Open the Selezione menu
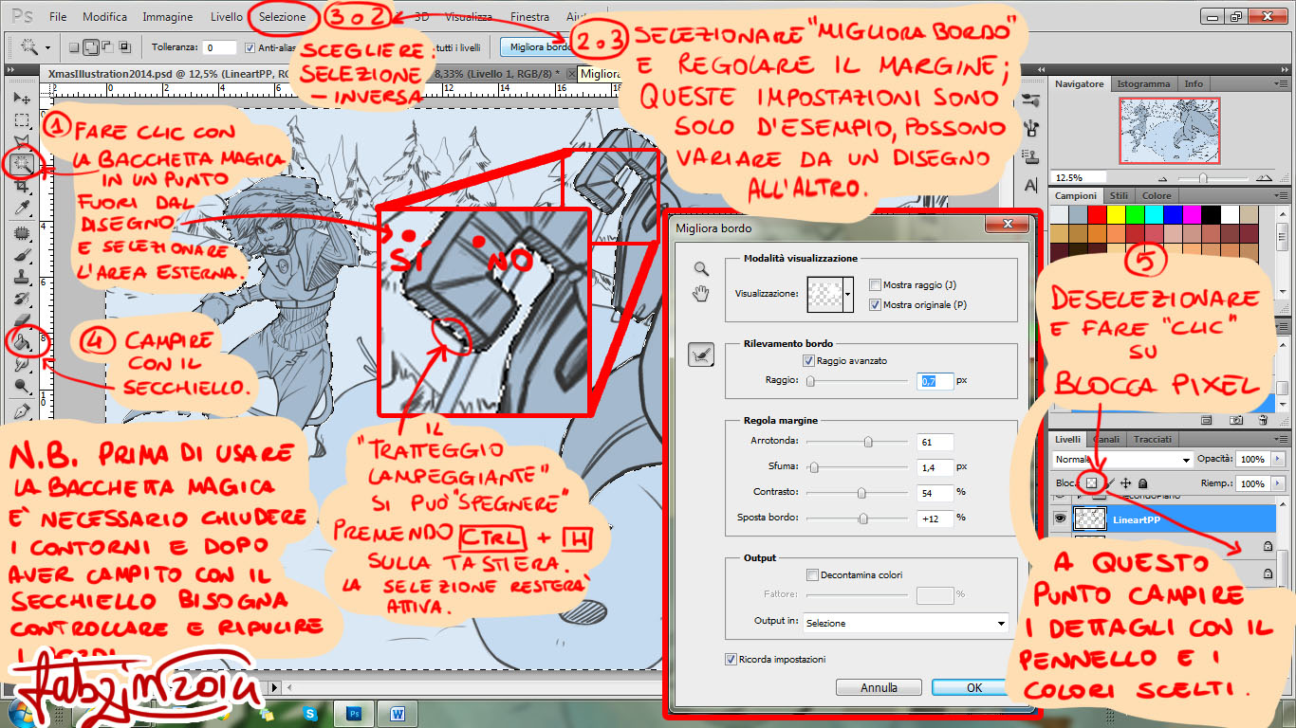The image size is (1296, 728). tap(283, 16)
